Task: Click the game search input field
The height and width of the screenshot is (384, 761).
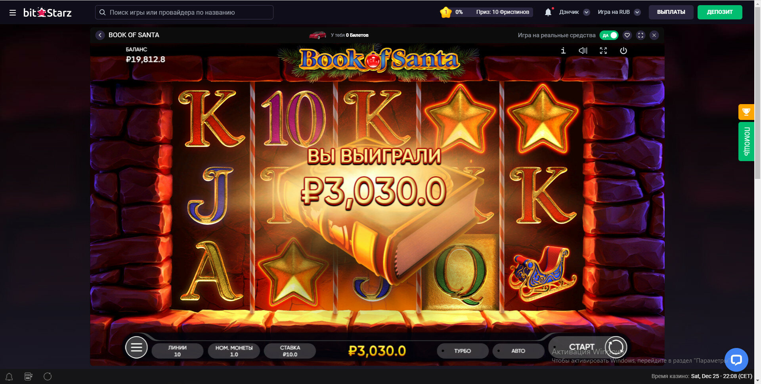Action: click(184, 12)
